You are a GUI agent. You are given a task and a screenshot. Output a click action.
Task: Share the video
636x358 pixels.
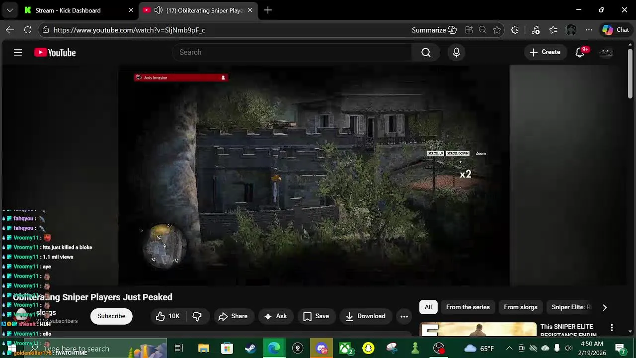click(233, 316)
